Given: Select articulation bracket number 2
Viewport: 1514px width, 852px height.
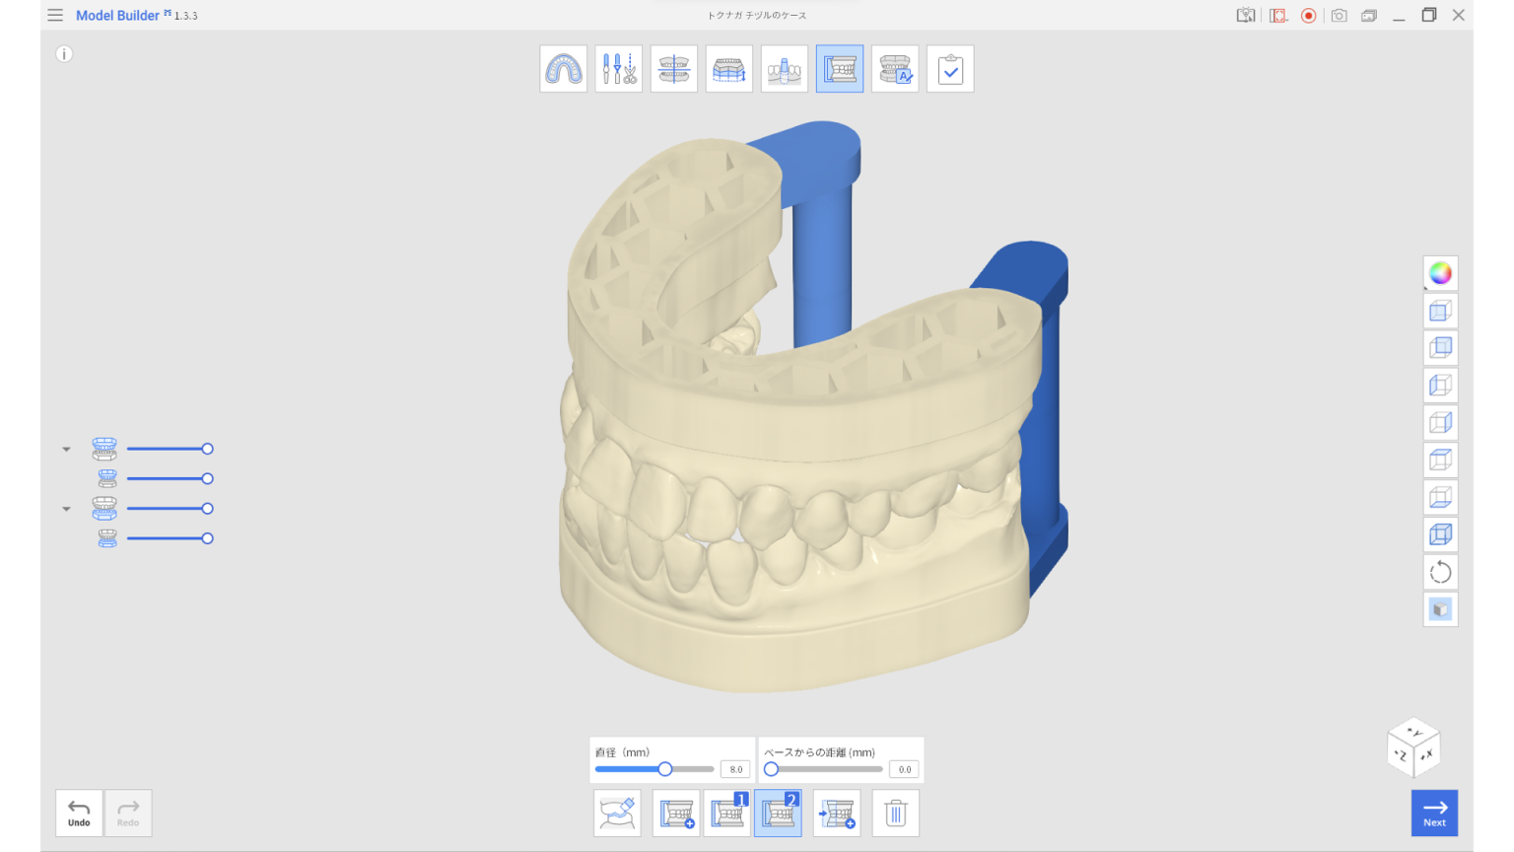Looking at the screenshot, I should (x=778, y=813).
